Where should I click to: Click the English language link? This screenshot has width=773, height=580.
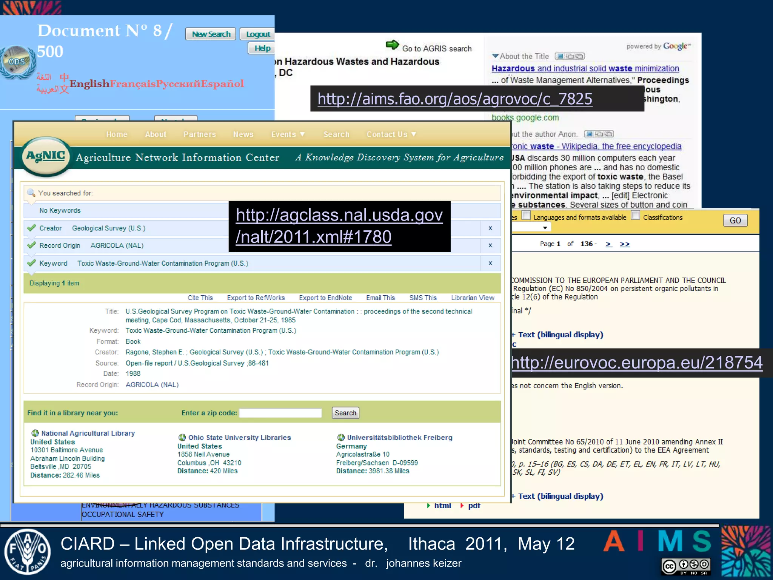point(89,83)
